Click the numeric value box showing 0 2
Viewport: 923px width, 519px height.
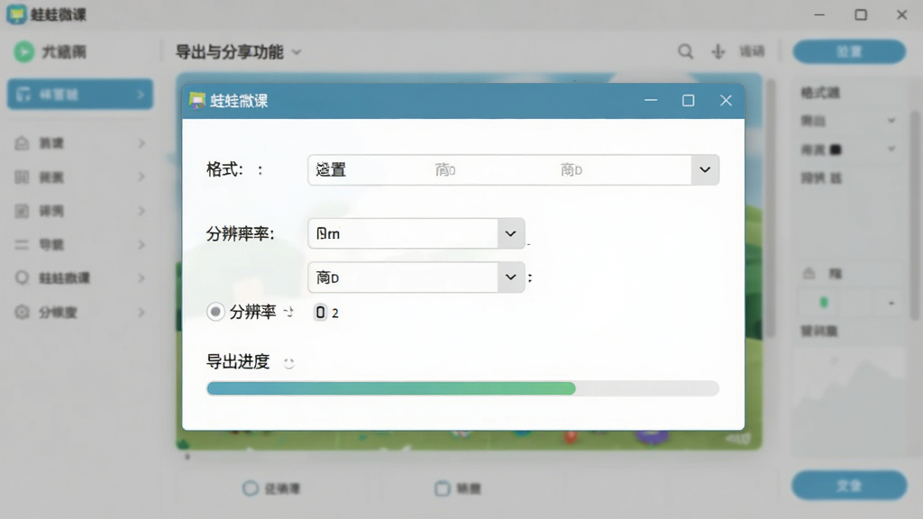click(x=326, y=313)
